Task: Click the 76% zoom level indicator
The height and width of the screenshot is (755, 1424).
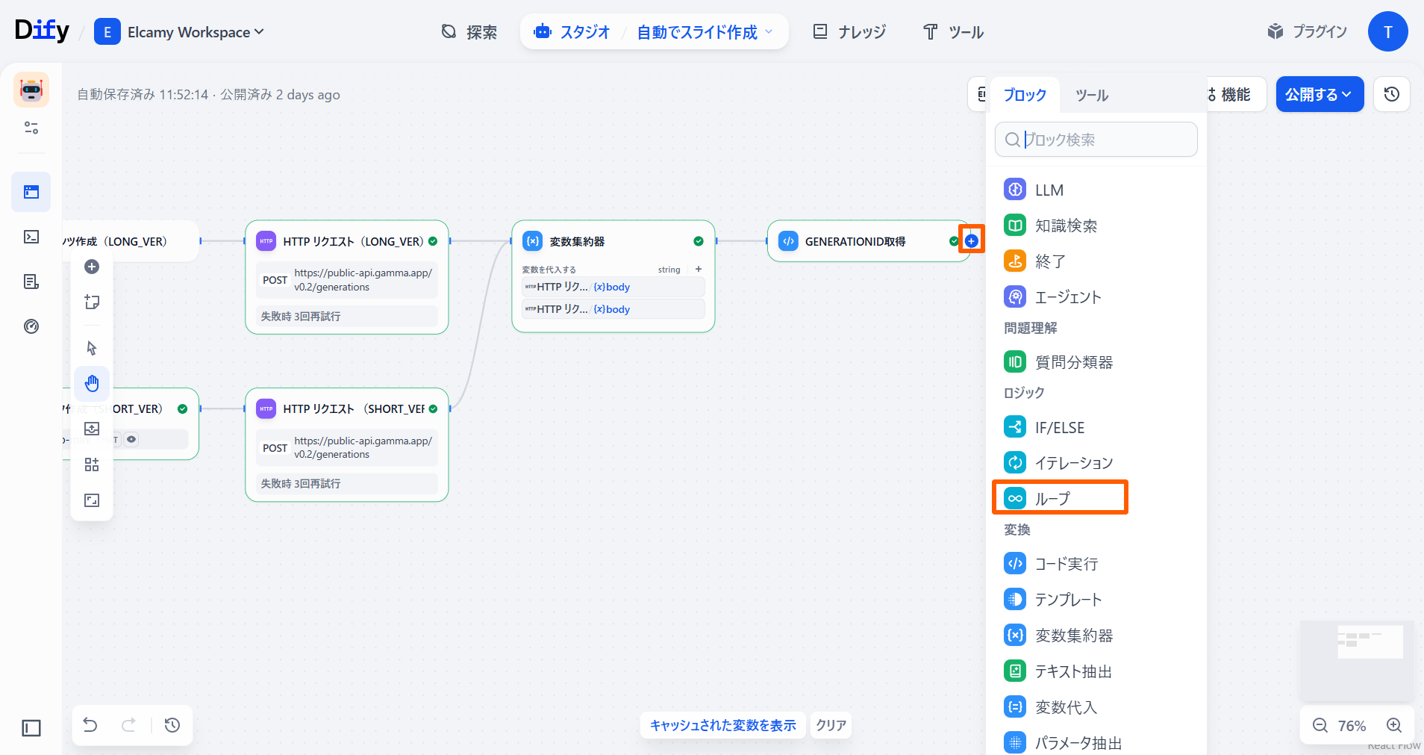Action: (x=1352, y=725)
